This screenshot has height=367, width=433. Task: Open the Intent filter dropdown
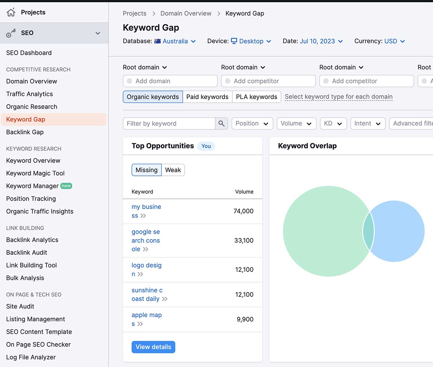coord(368,124)
